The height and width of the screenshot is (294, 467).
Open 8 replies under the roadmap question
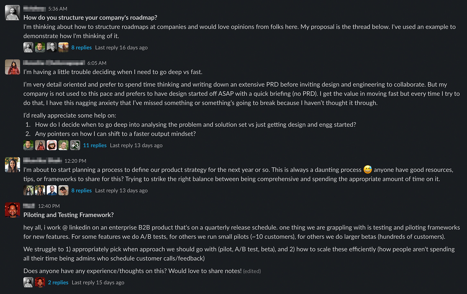[81, 47]
